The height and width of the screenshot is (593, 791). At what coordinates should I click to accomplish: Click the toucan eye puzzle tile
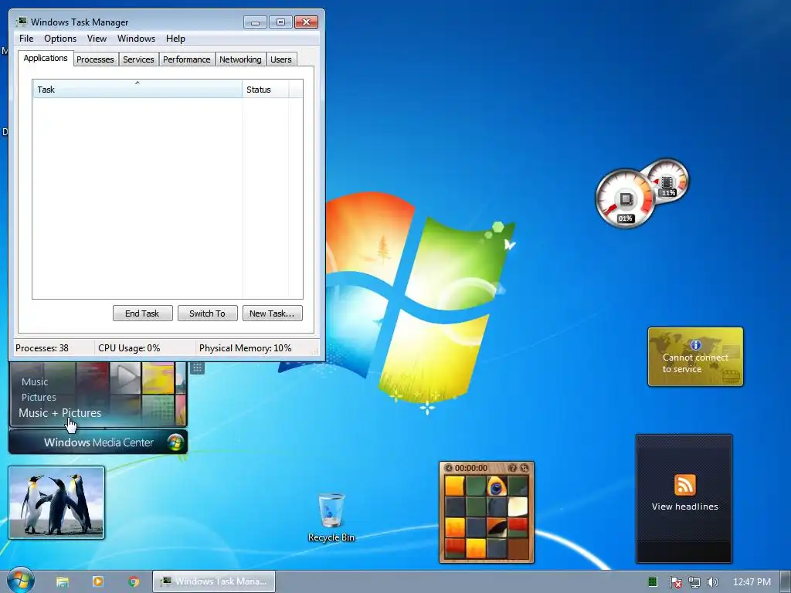tap(497, 486)
